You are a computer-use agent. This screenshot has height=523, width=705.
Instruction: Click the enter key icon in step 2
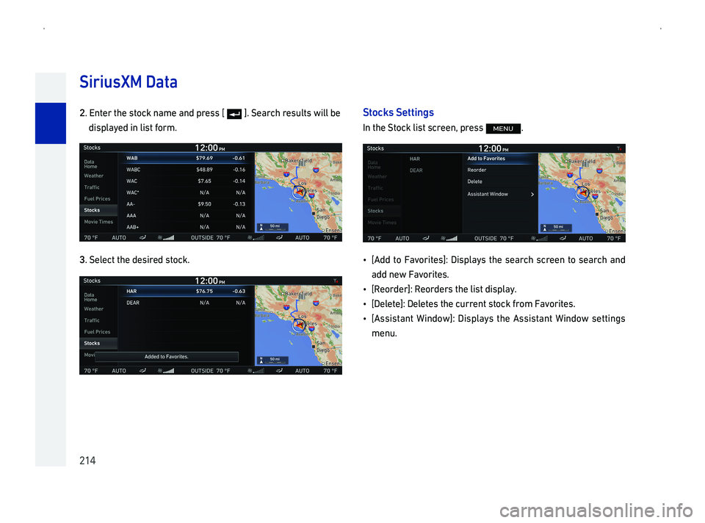[234, 115]
